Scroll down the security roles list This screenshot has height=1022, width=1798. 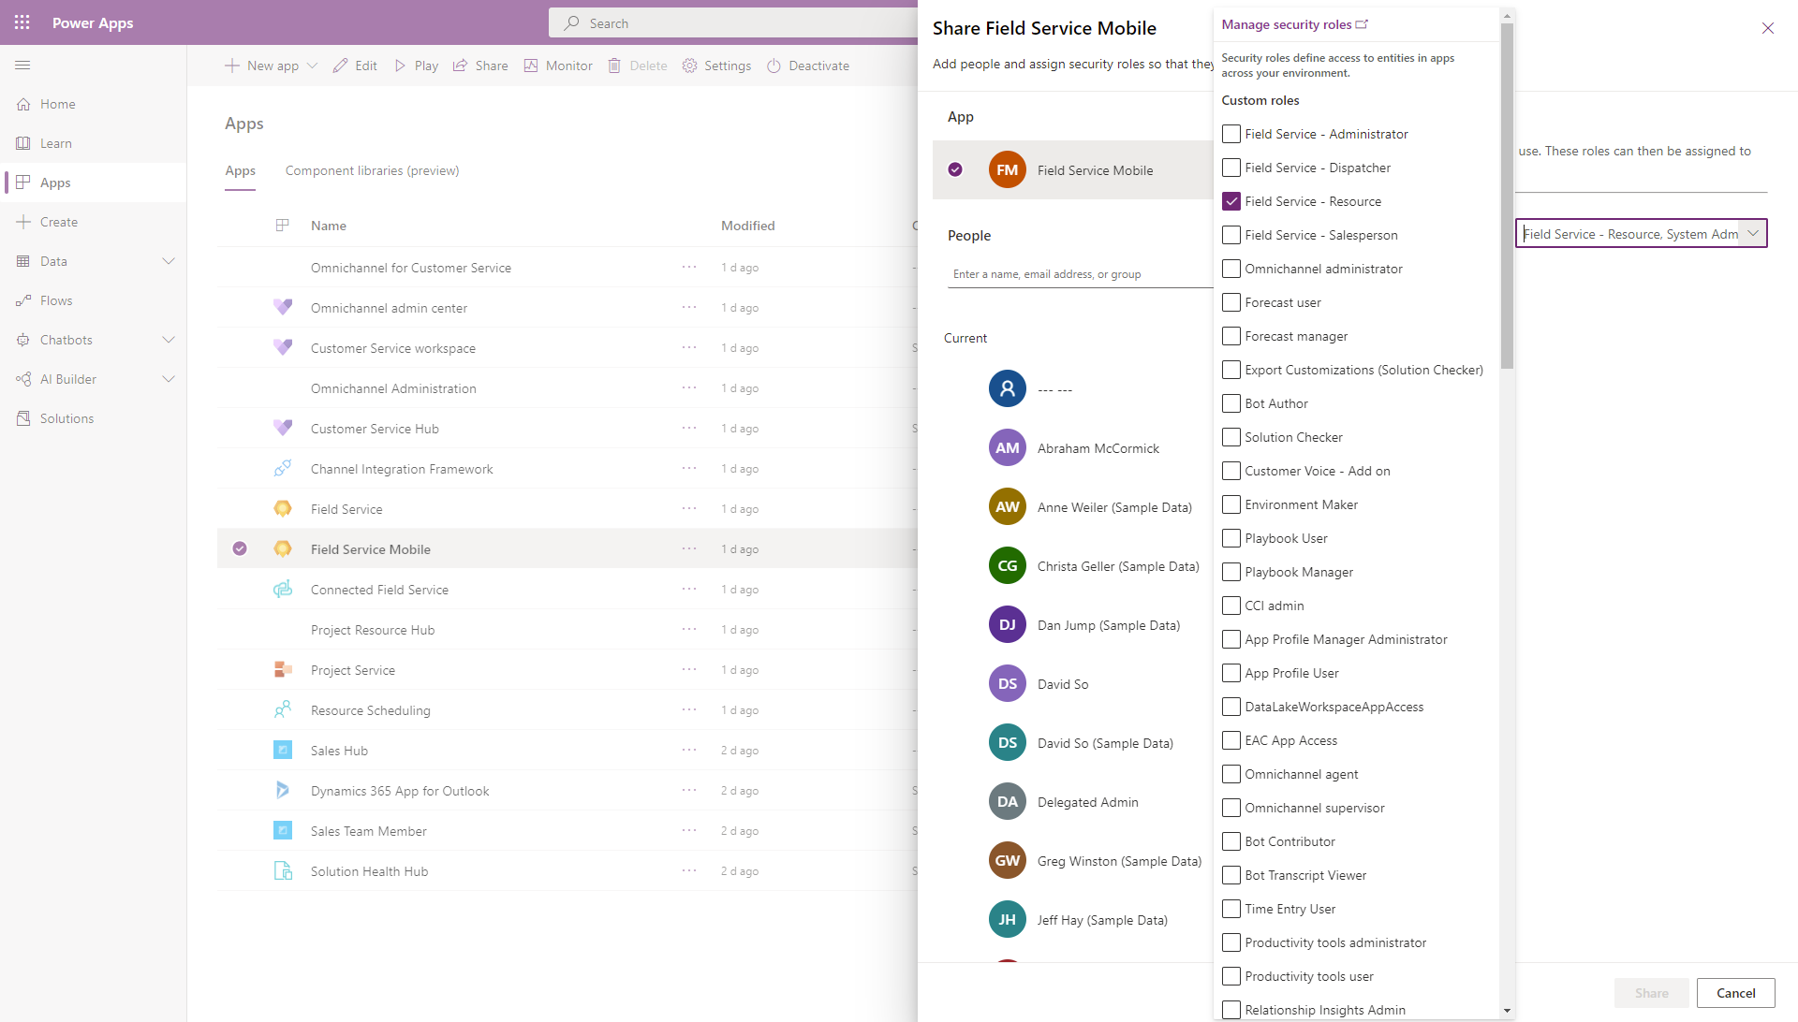(x=1508, y=1010)
